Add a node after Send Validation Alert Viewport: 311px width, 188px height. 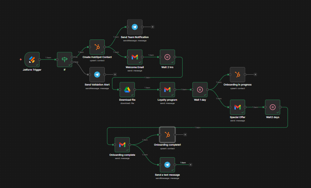[x=115, y=75]
